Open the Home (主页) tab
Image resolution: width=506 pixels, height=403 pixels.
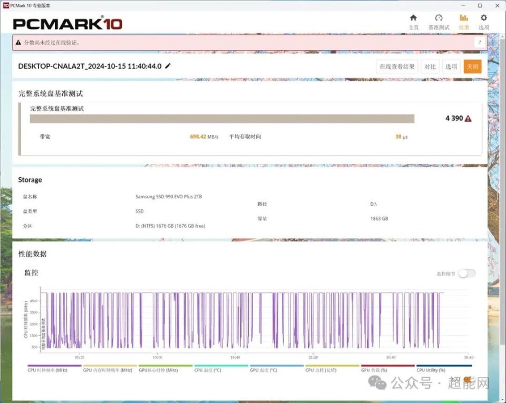click(413, 22)
